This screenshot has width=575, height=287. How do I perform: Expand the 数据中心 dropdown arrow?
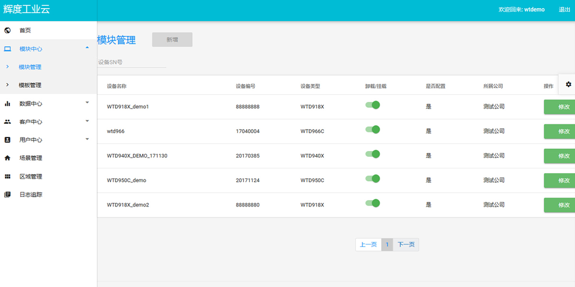click(x=87, y=102)
